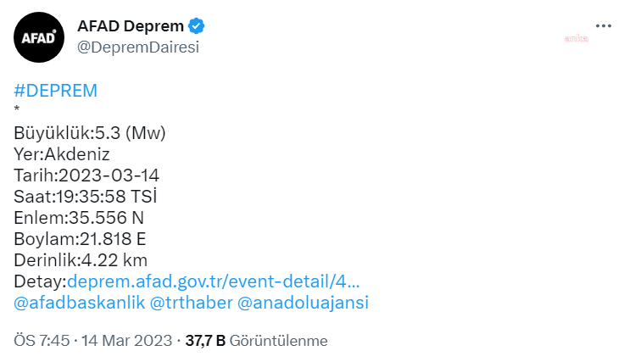
Task: Click the Derinlik:4.22 km line
Action: click(81, 260)
